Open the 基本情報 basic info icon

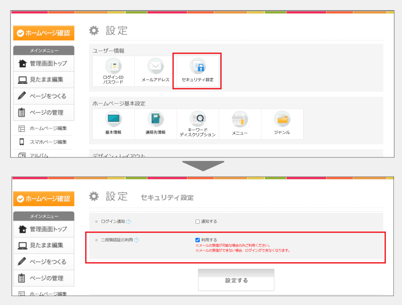[x=113, y=124]
